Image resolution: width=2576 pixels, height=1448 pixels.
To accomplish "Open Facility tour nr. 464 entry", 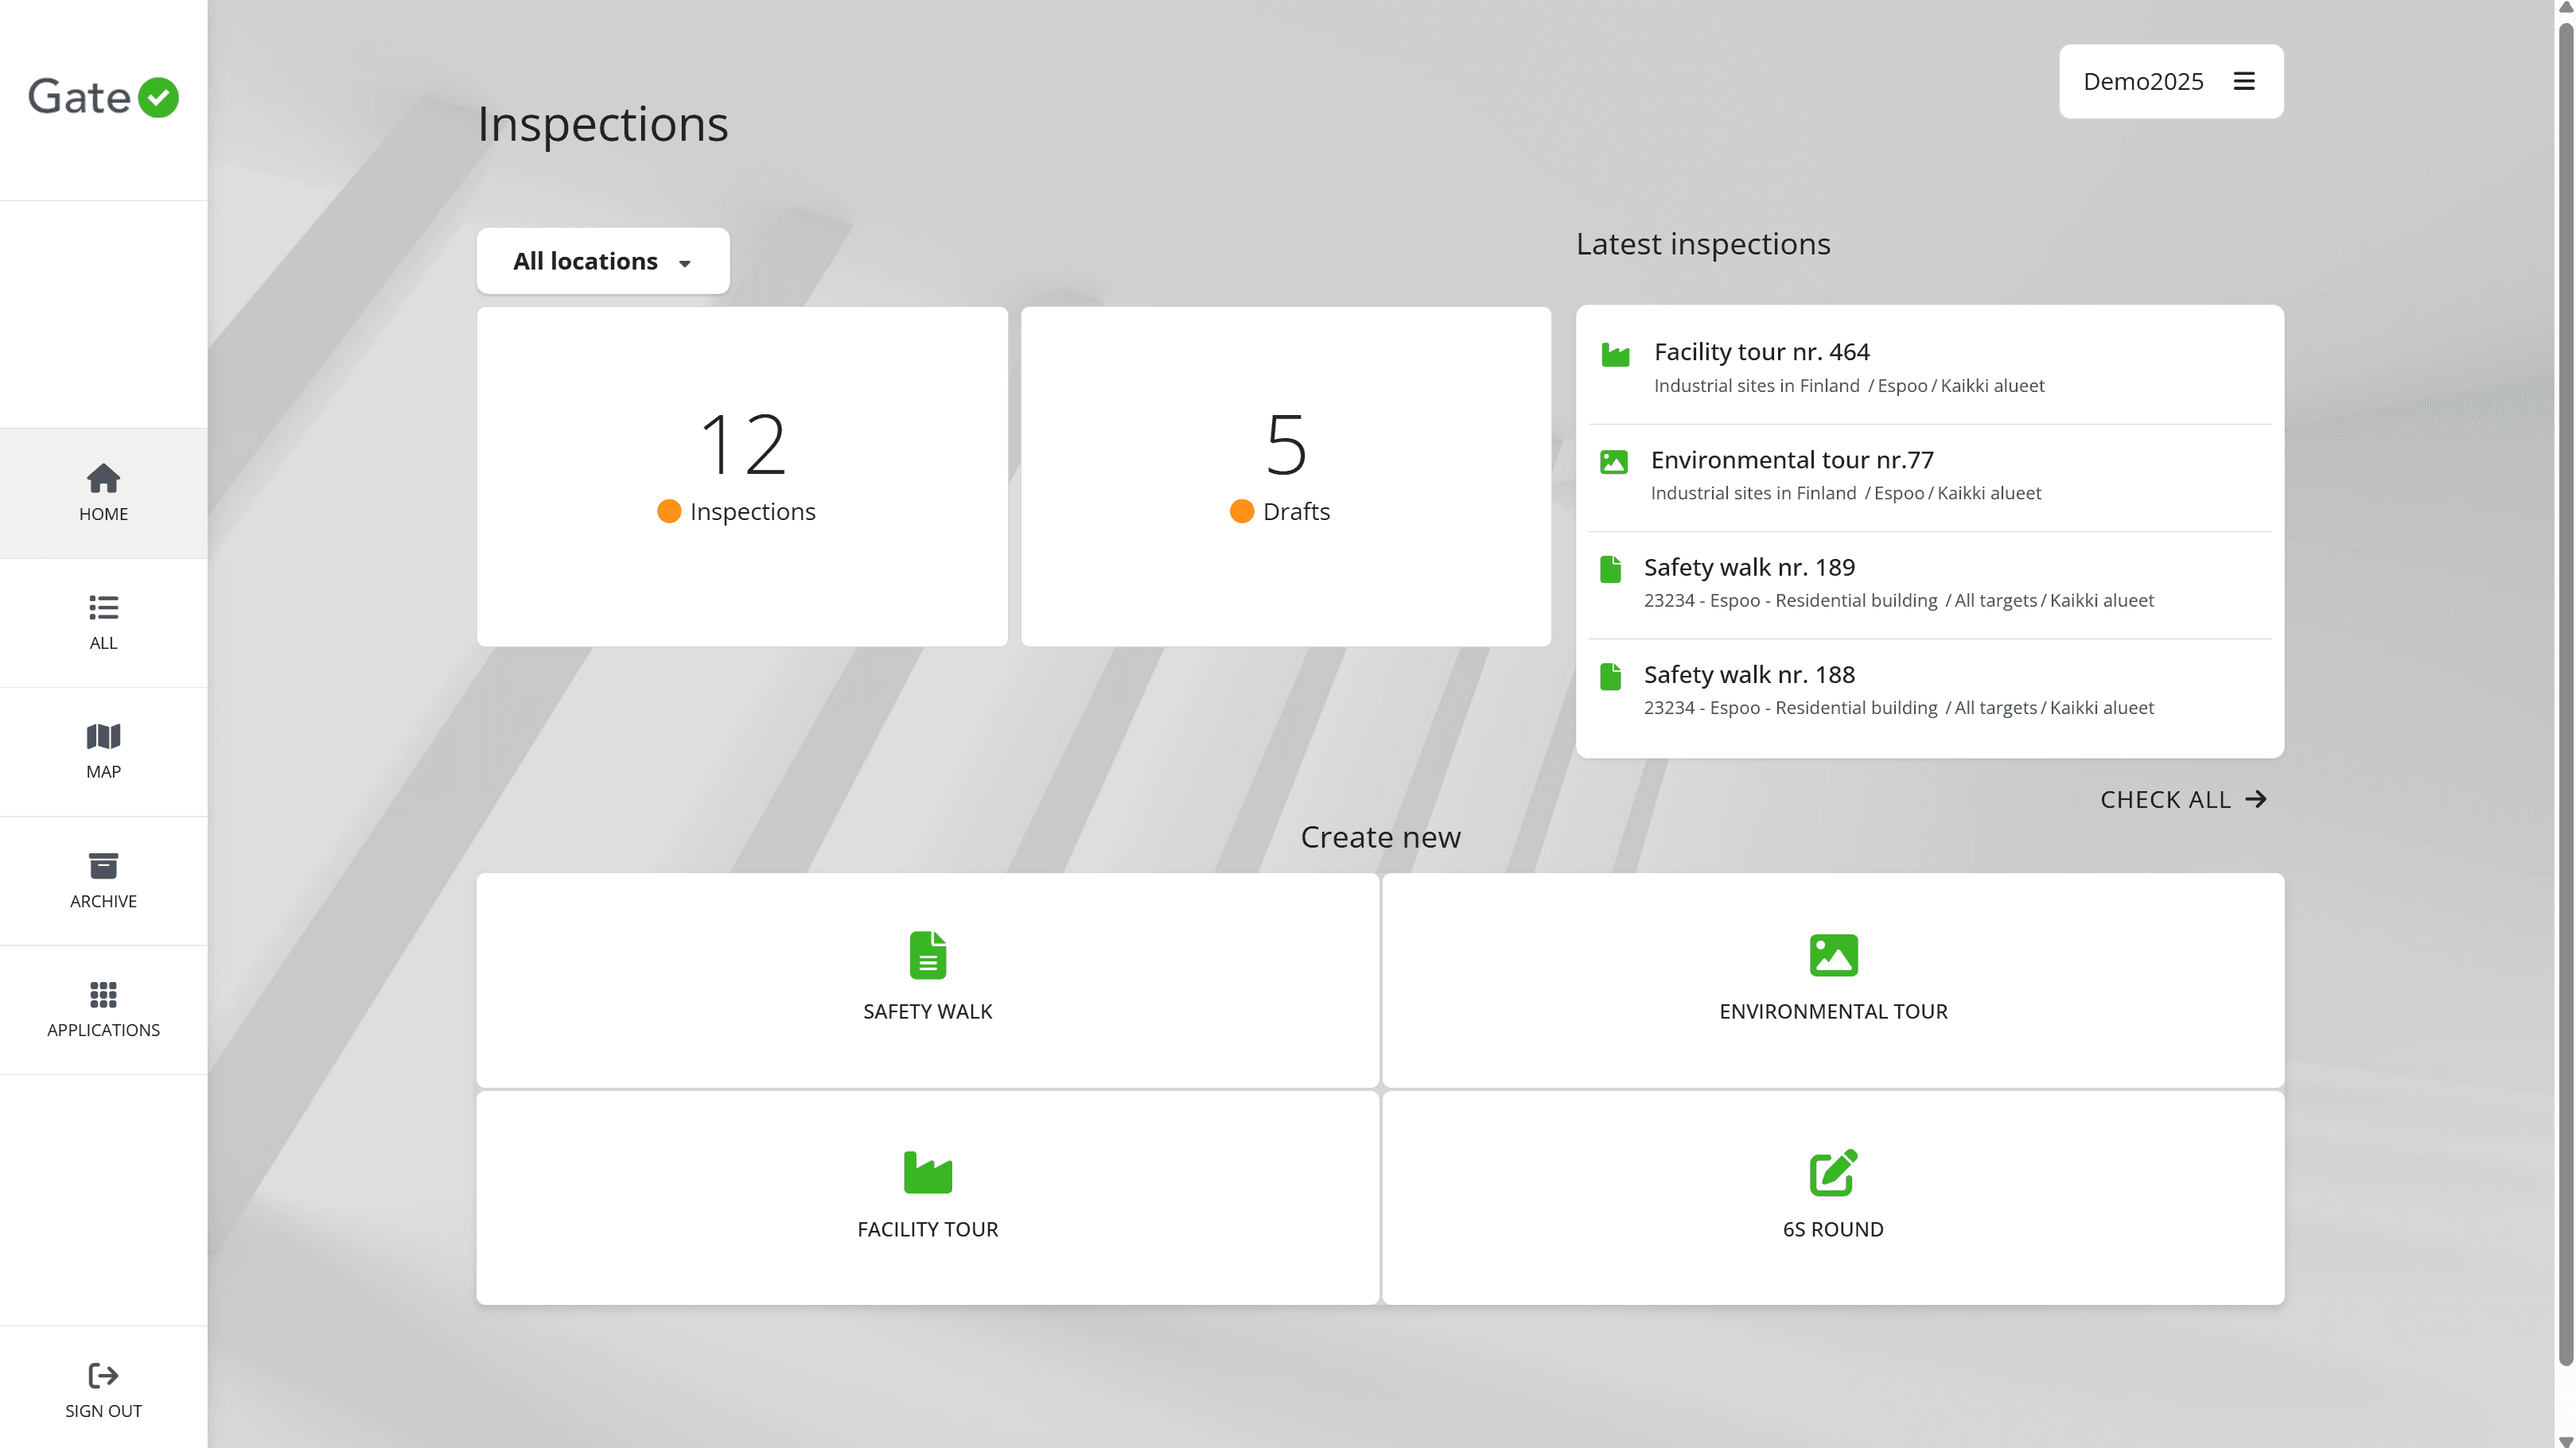I will (1761, 351).
